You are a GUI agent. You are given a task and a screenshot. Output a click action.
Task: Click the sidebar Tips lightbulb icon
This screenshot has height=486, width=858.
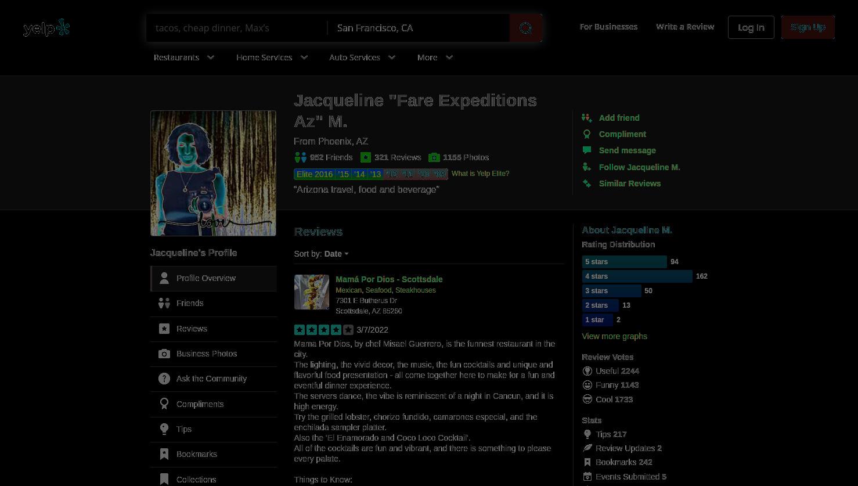pyautogui.click(x=164, y=429)
